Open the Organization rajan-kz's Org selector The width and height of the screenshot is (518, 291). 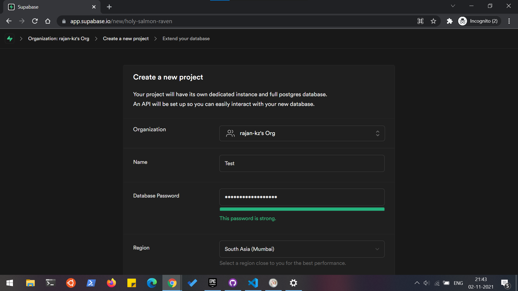point(302,133)
